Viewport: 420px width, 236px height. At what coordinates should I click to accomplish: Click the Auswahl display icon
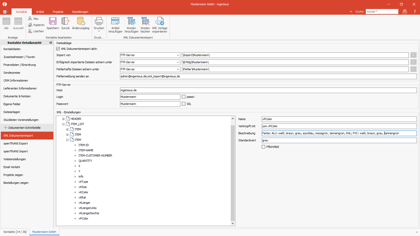click(x=18, y=21)
